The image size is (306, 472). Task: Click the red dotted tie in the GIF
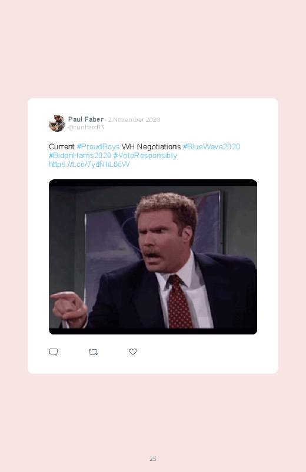tap(179, 302)
